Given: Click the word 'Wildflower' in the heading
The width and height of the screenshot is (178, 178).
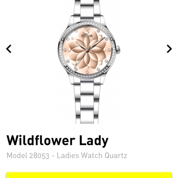Looking at the screenshot, I should click(41, 140).
